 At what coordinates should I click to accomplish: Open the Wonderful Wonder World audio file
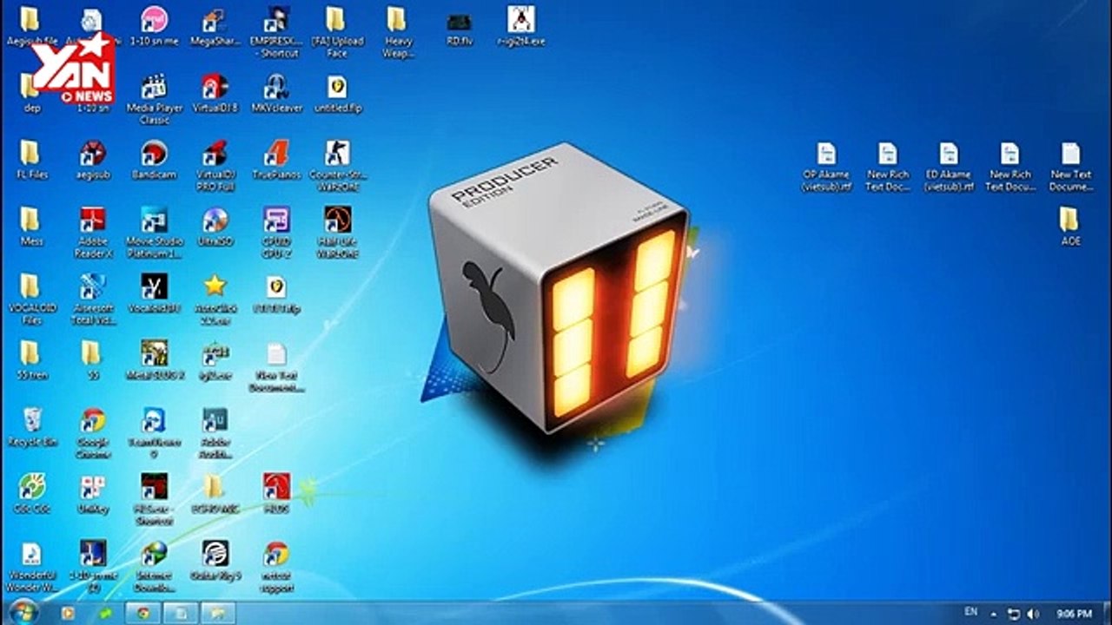point(31,567)
